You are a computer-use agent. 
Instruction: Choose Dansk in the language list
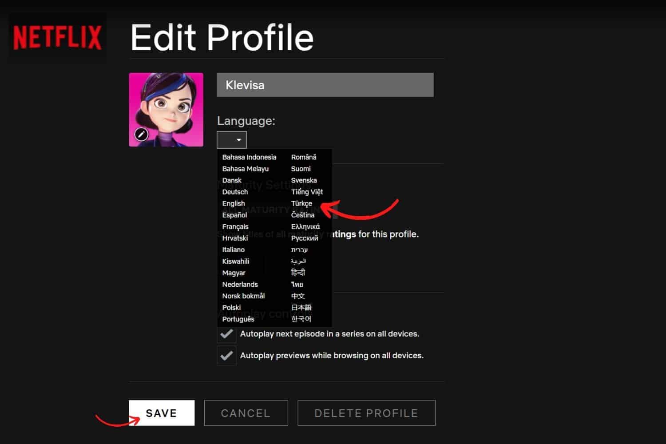232,180
